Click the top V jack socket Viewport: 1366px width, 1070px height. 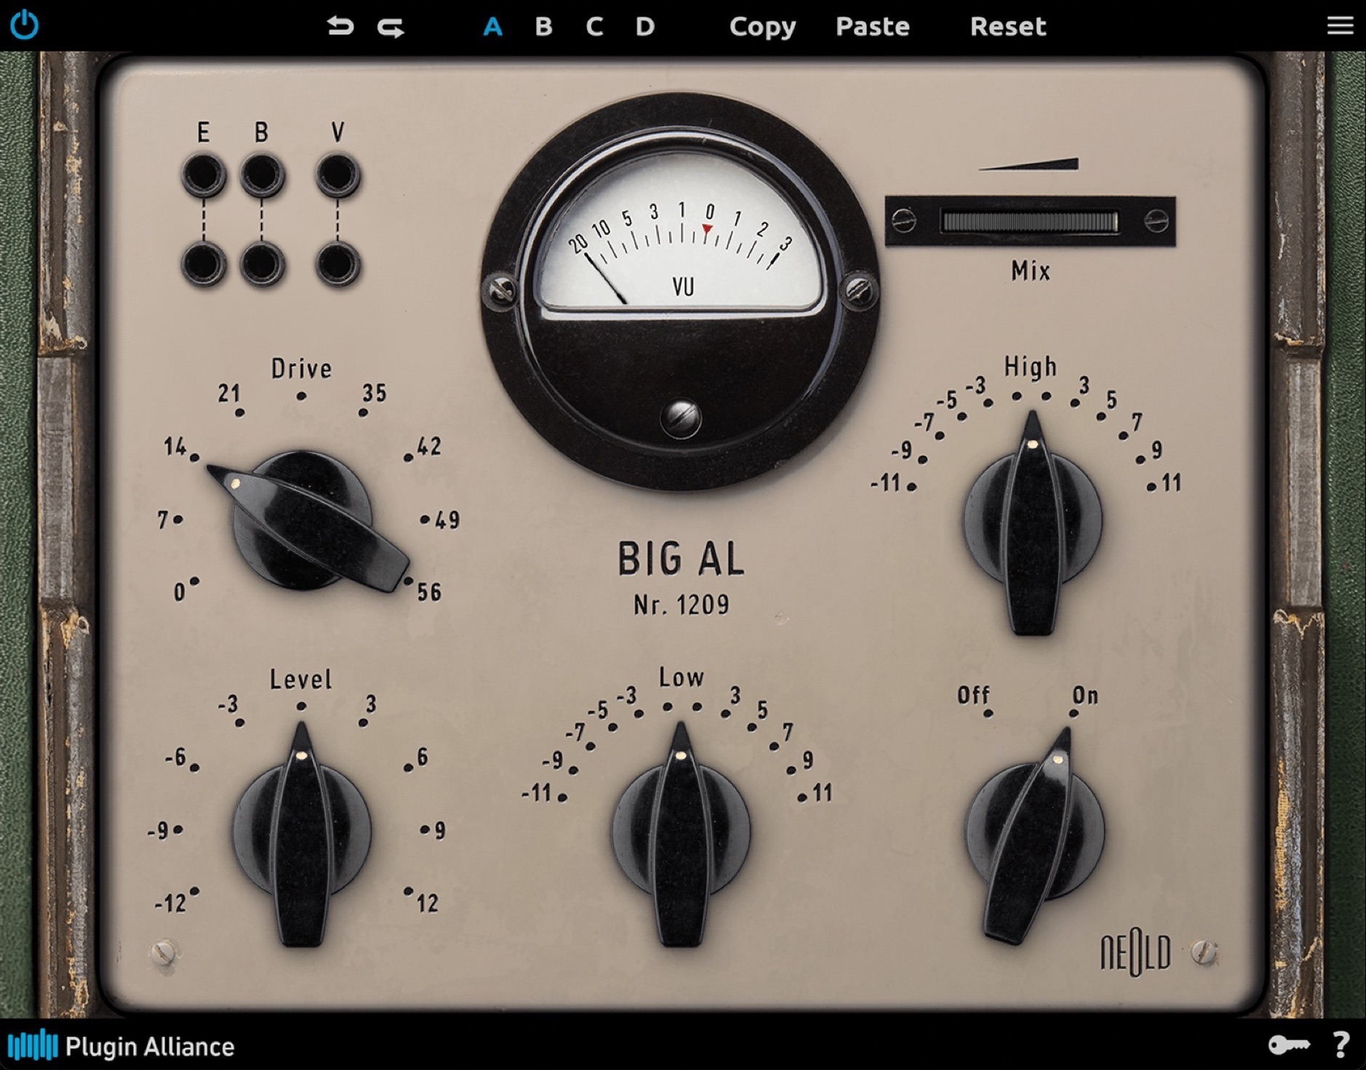coord(337,175)
